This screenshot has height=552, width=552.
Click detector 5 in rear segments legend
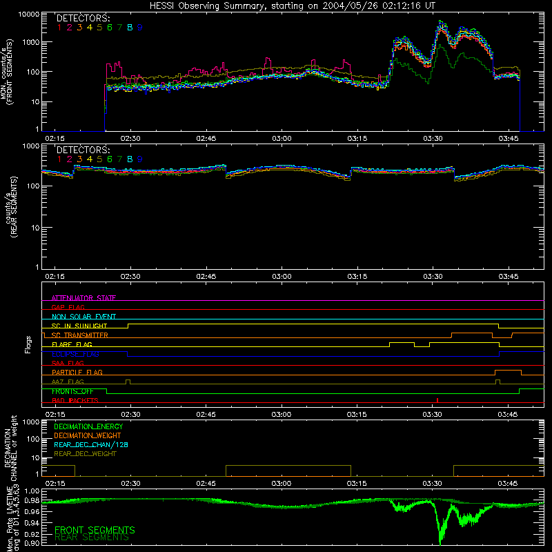coord(99,159)
